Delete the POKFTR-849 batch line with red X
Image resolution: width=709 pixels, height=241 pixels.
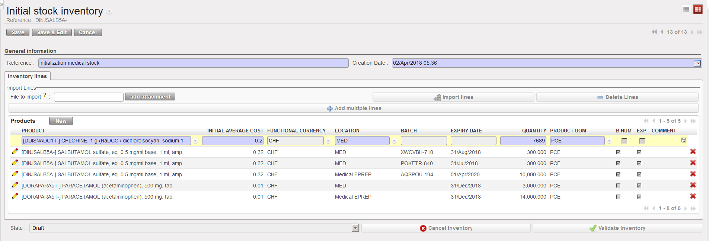click(x=693, y=163)
